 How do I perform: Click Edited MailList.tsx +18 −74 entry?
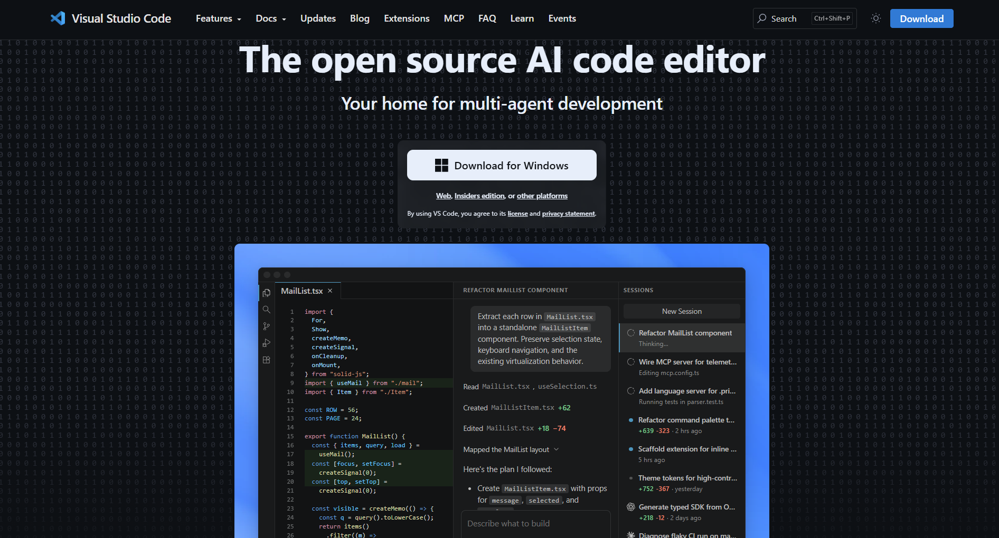tap(514, 428)
